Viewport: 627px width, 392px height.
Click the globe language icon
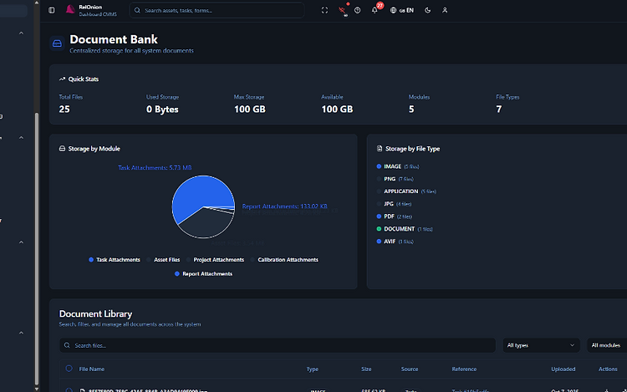393,10
